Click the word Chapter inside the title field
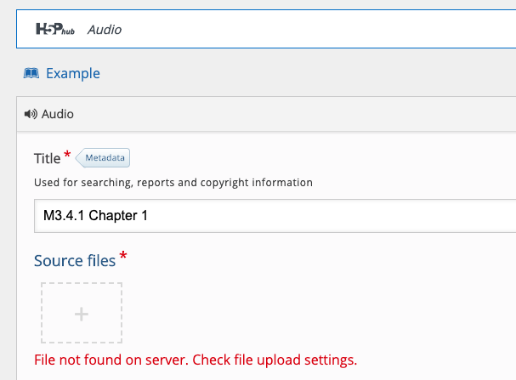This screenshot has height=380, width=516. point(113,216)
